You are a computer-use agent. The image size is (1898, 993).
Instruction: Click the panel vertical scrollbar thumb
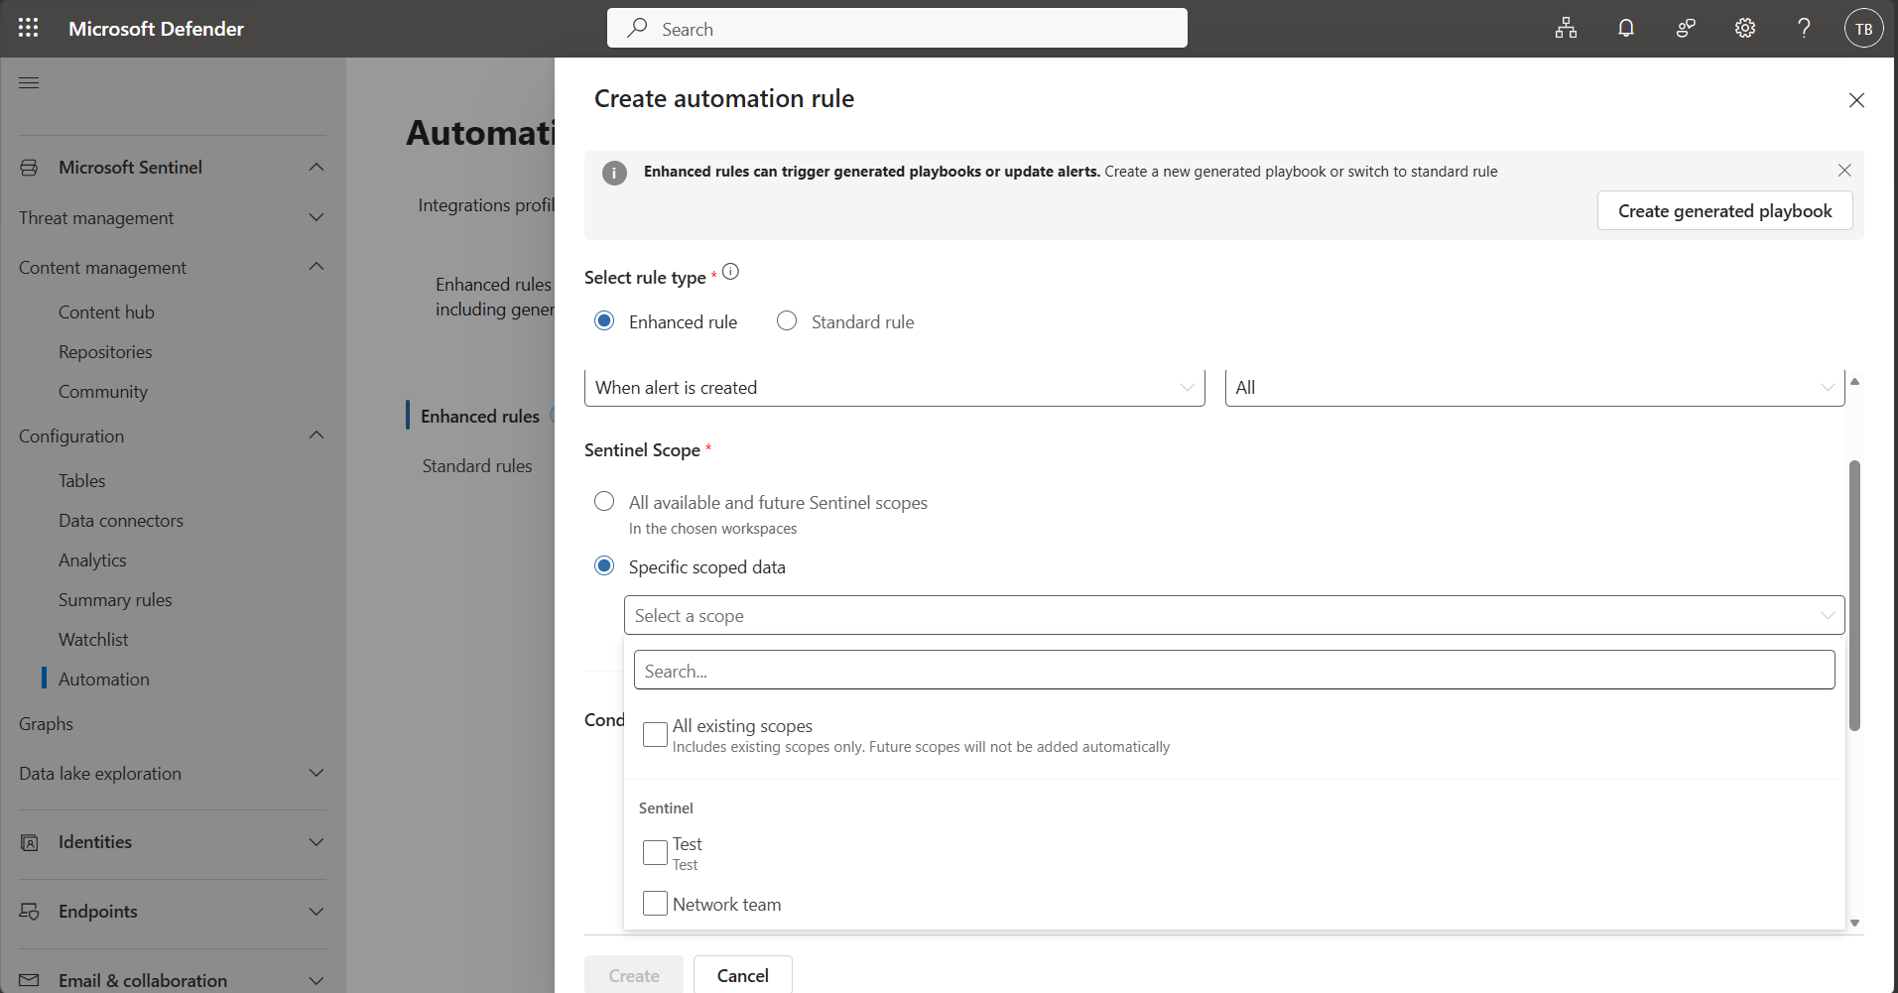[1854, 595]
